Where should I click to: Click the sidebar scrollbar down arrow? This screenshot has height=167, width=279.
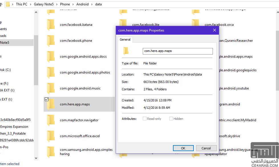[36, 158]
